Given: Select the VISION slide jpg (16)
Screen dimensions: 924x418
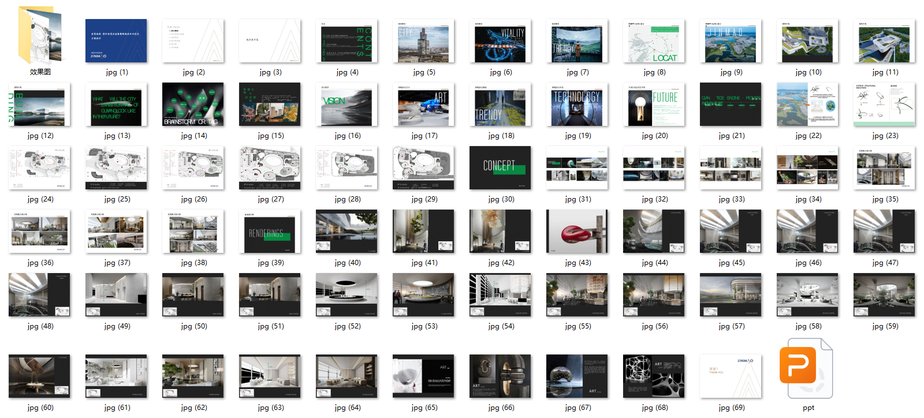Looking at the screenshot, I should [346, 104].
